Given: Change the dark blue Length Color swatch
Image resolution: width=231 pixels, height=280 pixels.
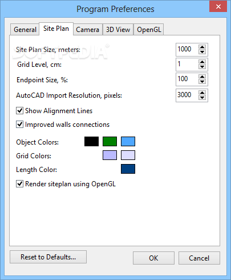Looking at the screenshot, I should pos(128,169).
